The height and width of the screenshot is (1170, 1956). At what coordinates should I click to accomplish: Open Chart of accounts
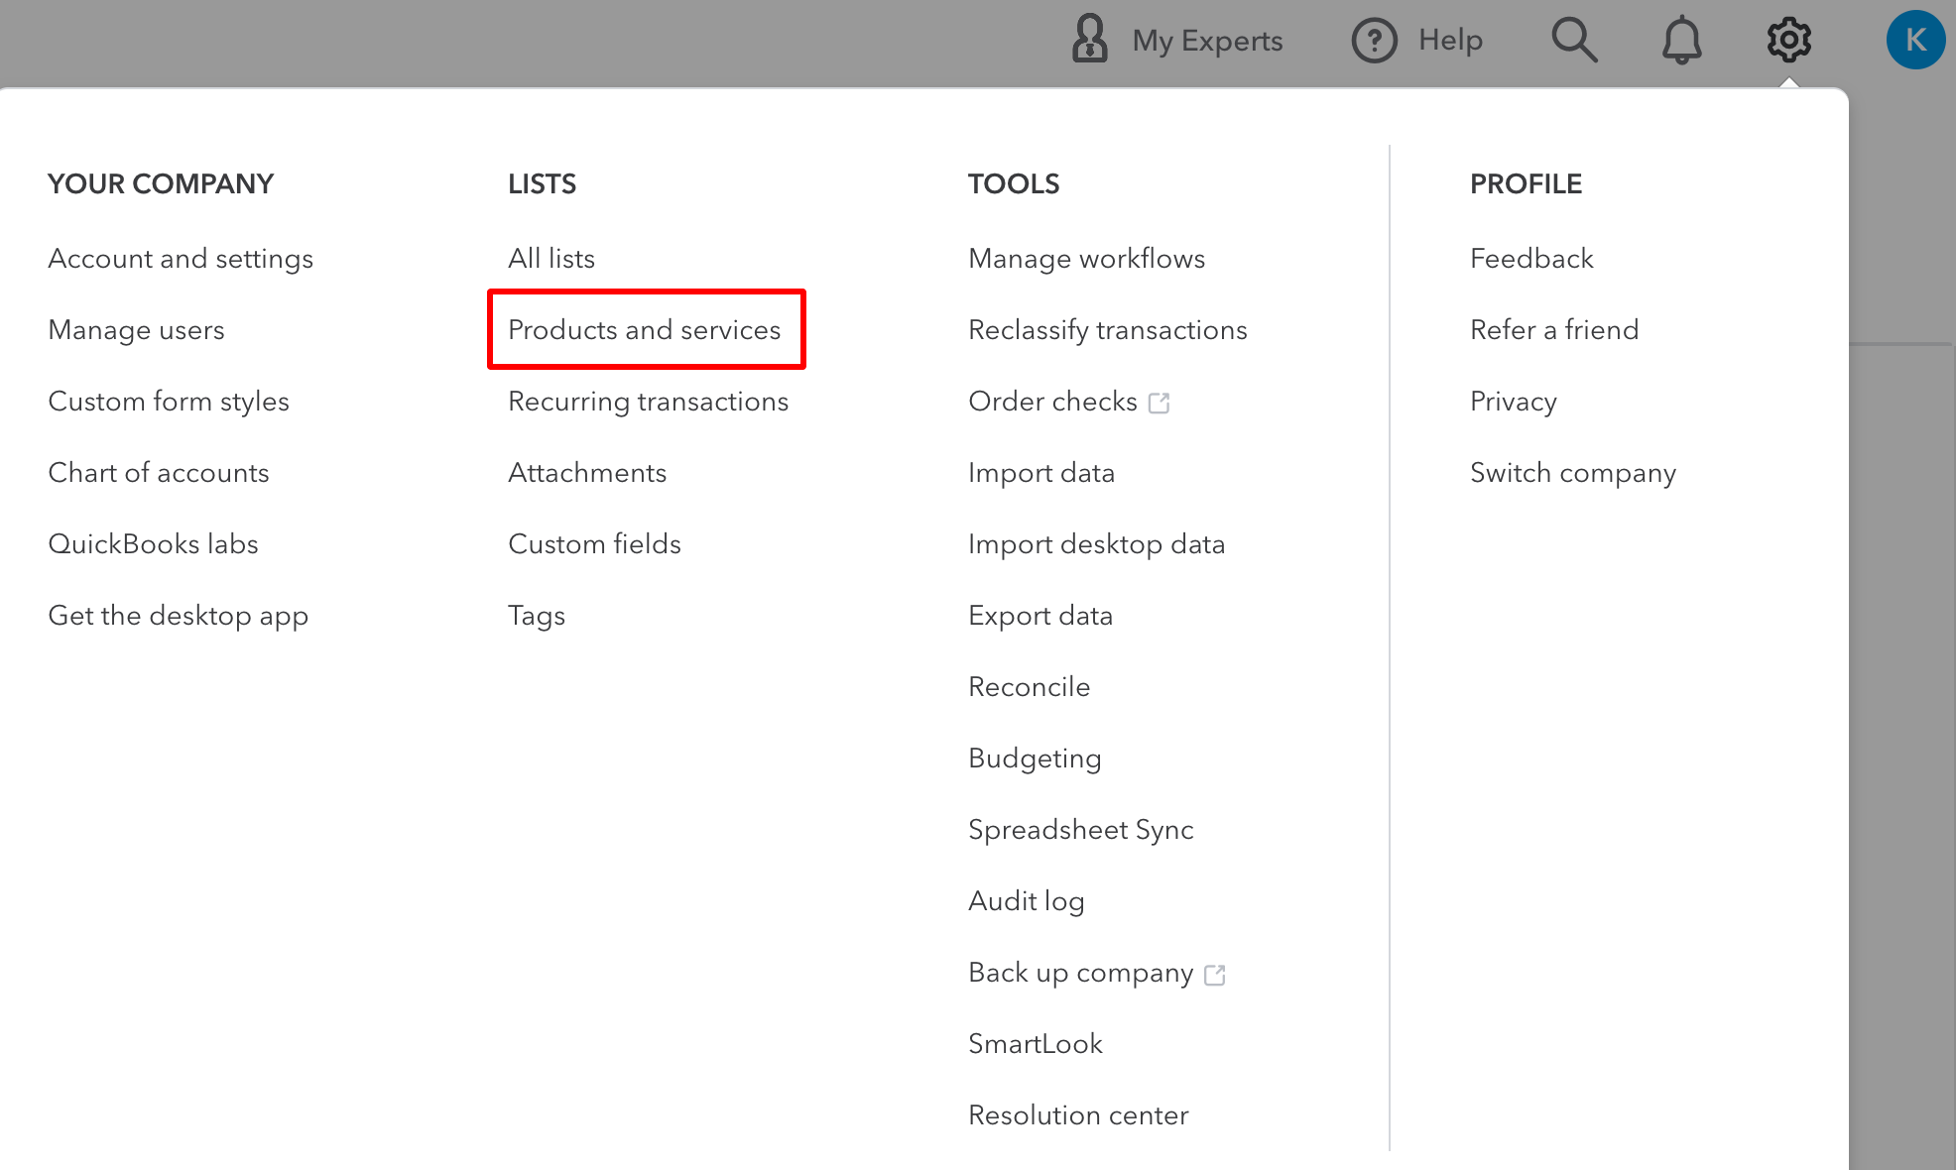point(159,473)
